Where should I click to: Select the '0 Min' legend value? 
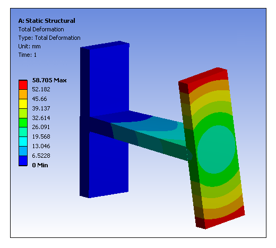click(40, 165)
